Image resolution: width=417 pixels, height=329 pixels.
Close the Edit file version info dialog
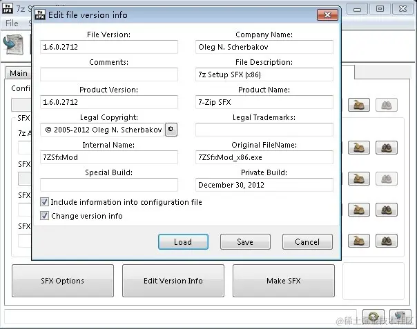click(327, 14)
